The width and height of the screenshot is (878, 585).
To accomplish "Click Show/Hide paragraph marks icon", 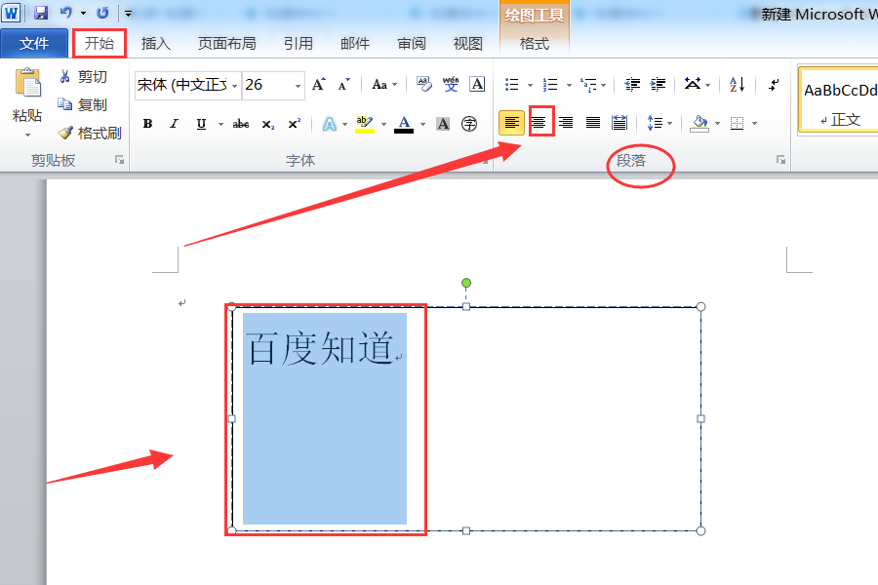I will pos(775,85).
